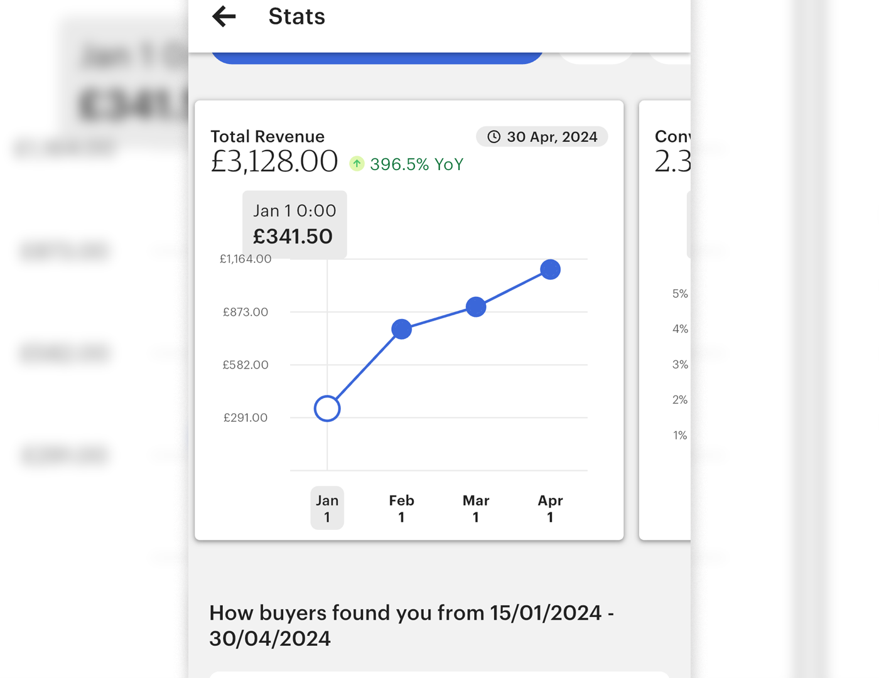The width and height of the screenshot is (879, 678).
Task: Click the "How buyers found you" heading
Action: coord(411,625)
